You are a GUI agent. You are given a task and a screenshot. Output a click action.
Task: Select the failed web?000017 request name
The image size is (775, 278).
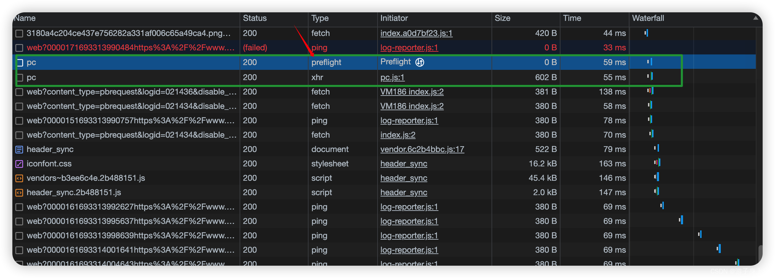click(130, 48)
